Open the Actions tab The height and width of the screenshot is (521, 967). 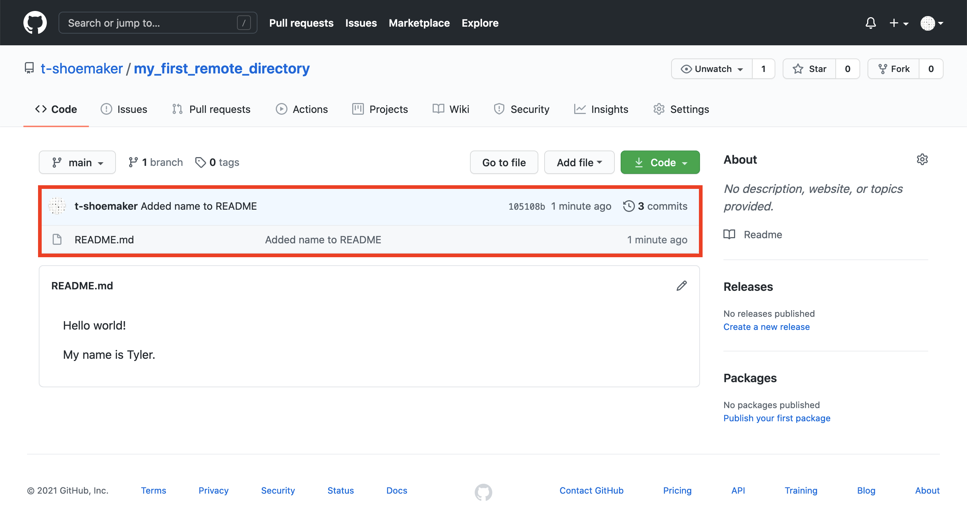302,109
